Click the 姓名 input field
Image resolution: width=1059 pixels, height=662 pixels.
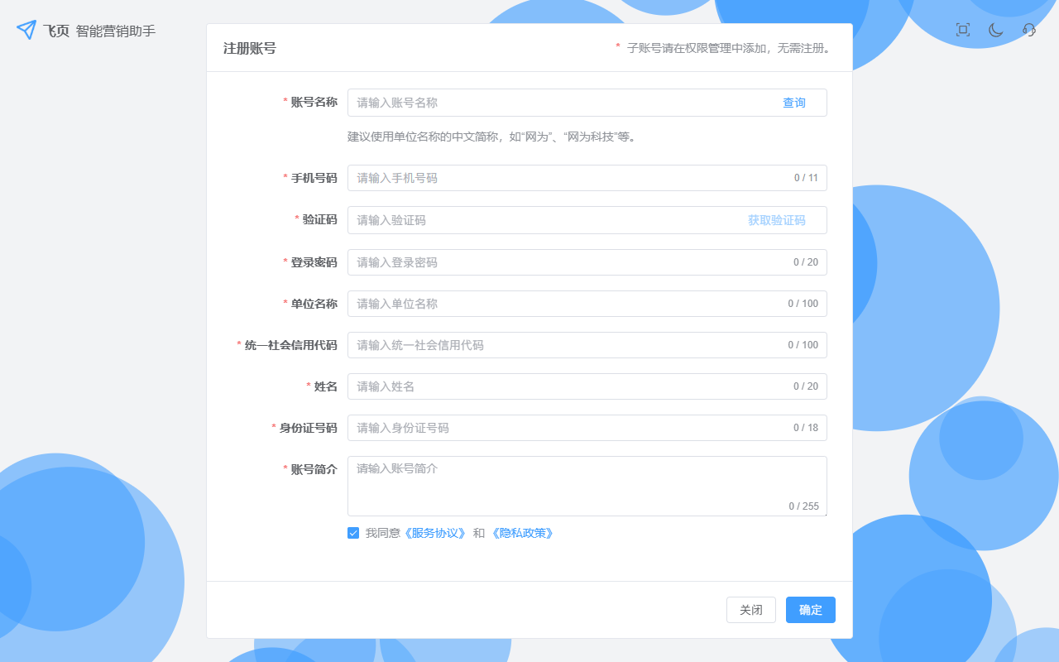(x=563, y=386)
